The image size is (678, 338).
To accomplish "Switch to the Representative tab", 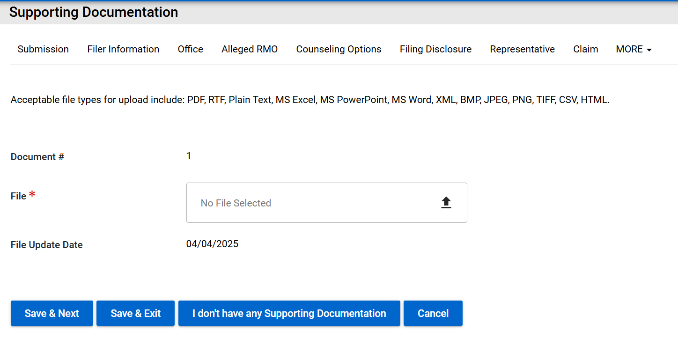I will pyautogui.click(x=522, y=49).
